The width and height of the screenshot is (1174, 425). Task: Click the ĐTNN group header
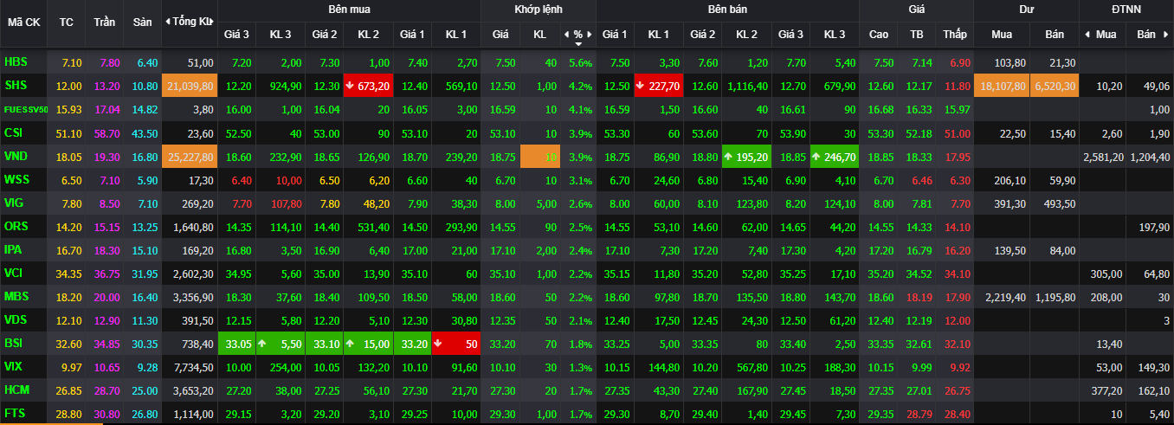click(1126, 10)
